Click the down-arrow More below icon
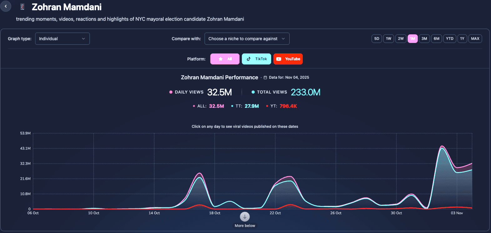491x233 pixels. coord(245,216)
